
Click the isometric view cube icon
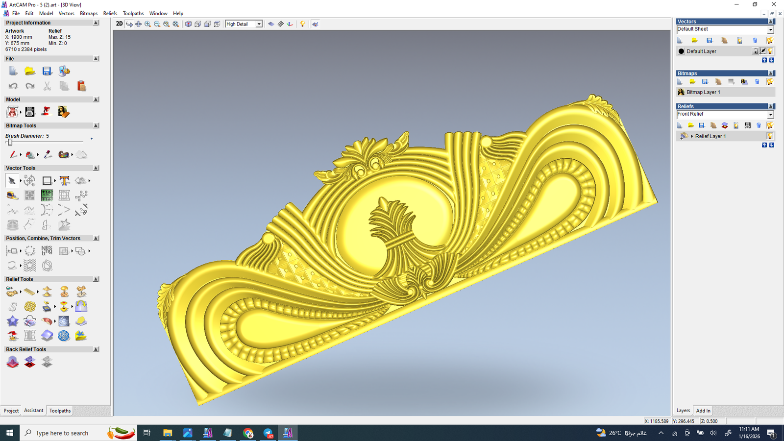[188, 24]
